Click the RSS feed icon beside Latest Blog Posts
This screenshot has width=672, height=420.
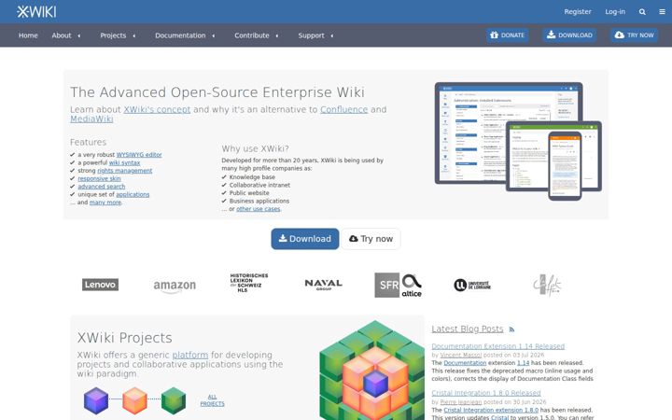(x=511, y=329)
